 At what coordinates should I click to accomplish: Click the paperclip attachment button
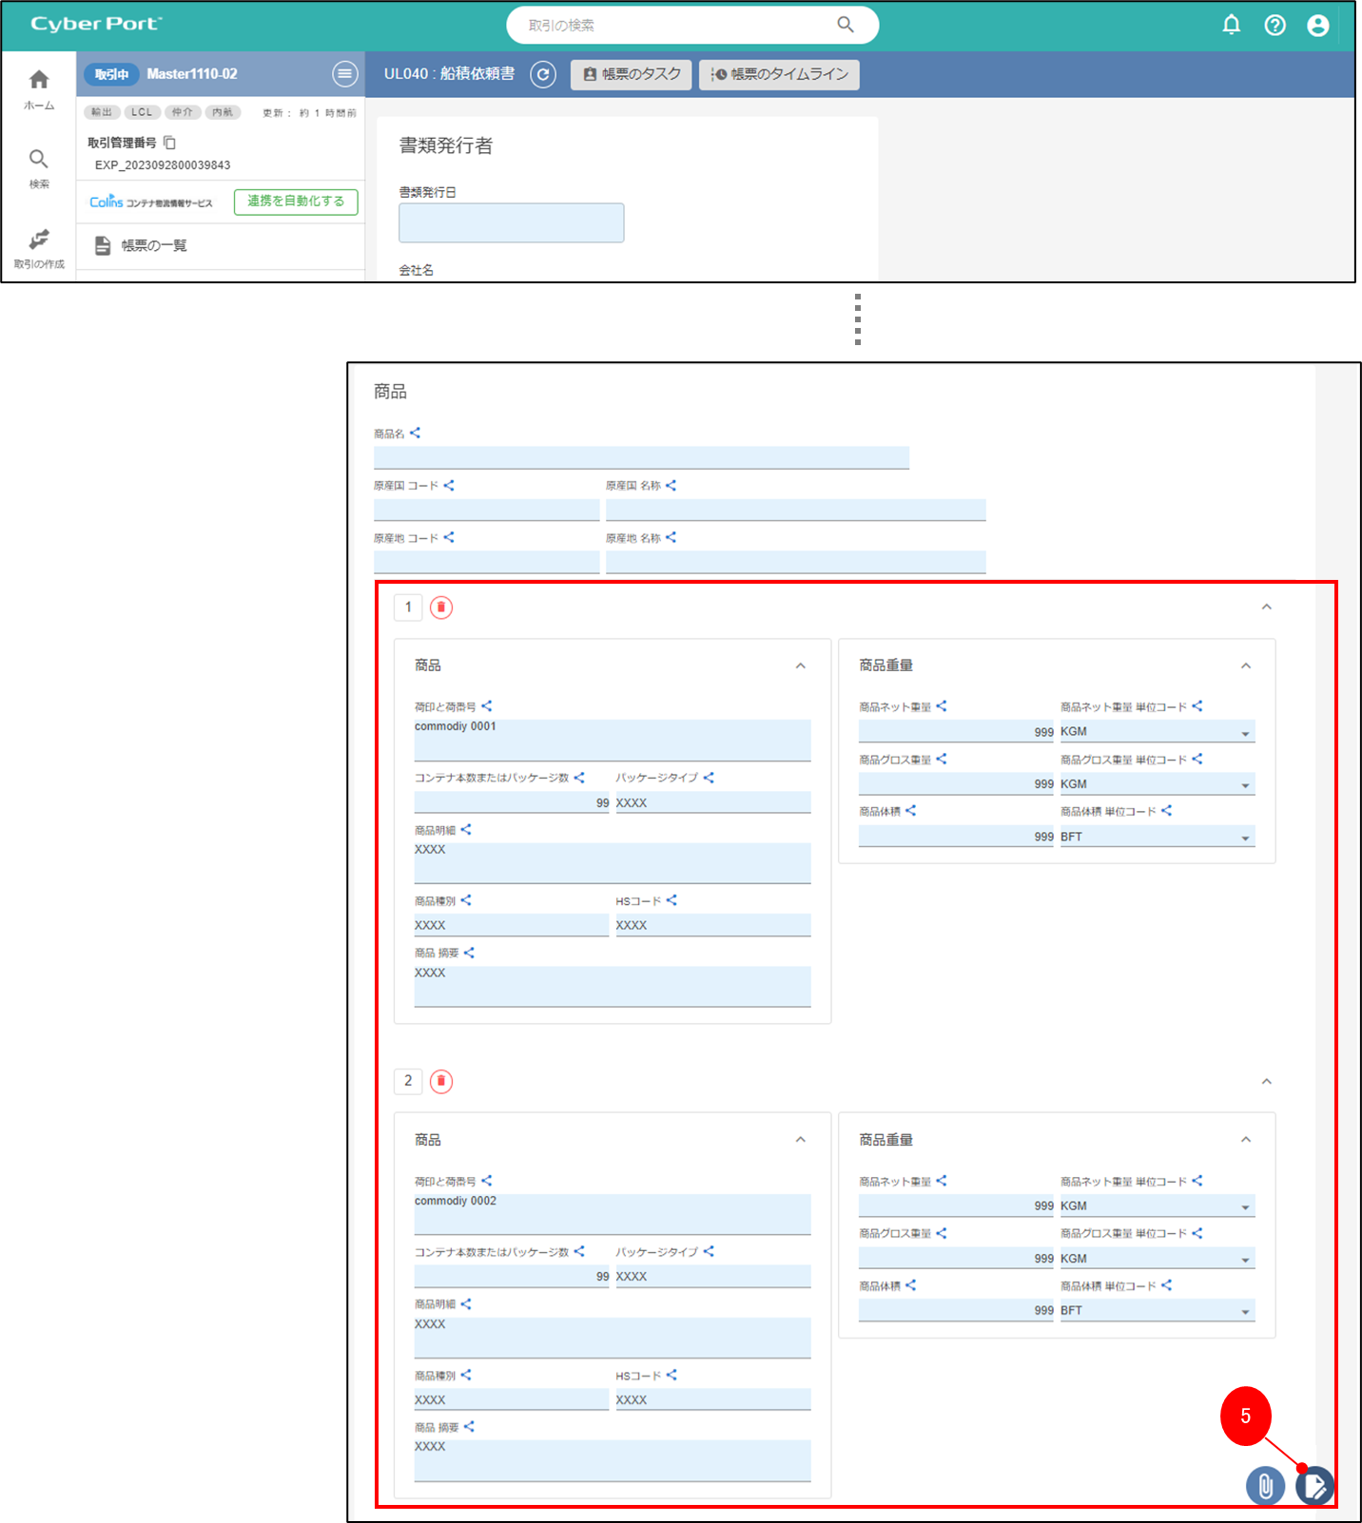1265,1485
